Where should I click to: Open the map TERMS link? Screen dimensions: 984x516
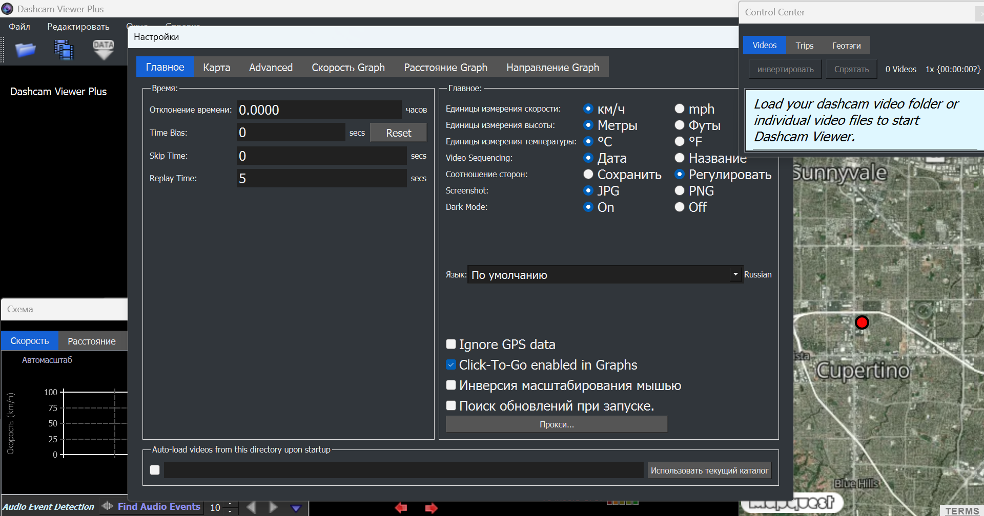tap(962, 511)
